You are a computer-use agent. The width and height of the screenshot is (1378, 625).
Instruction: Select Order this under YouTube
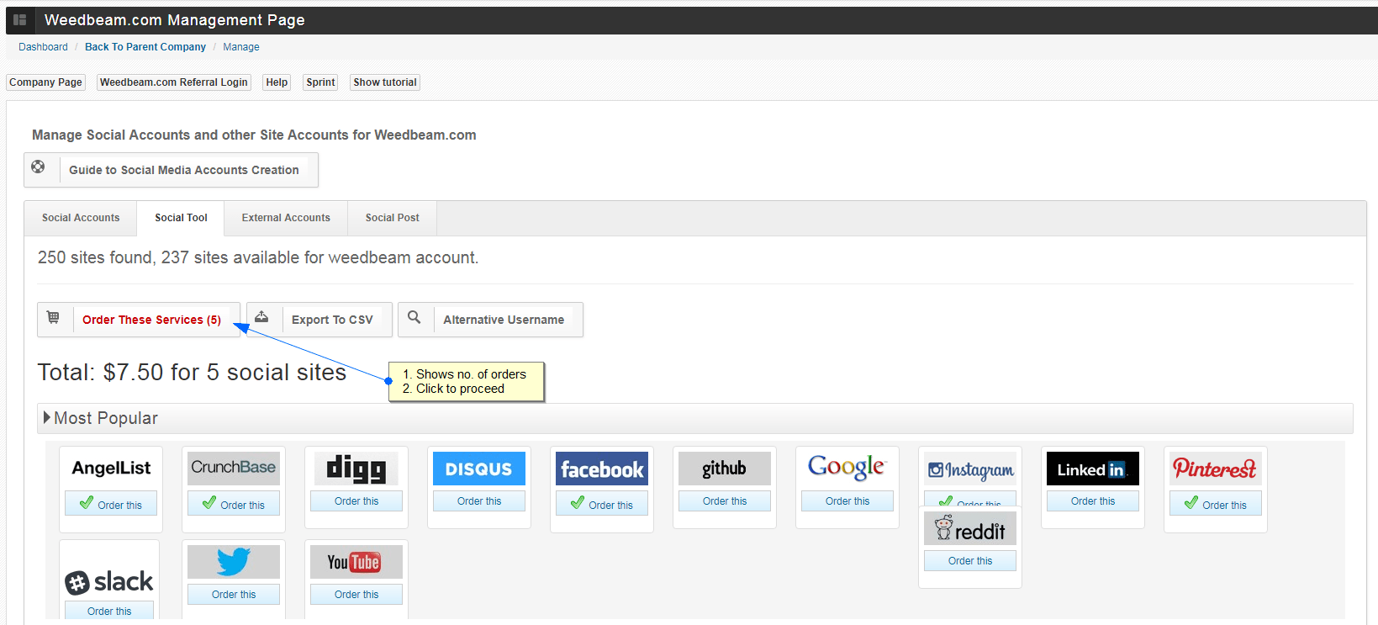pyautogui.click(x=356, y=595)
